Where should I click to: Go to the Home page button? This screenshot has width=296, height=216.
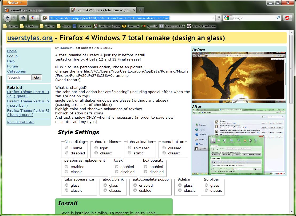point(23,18)
